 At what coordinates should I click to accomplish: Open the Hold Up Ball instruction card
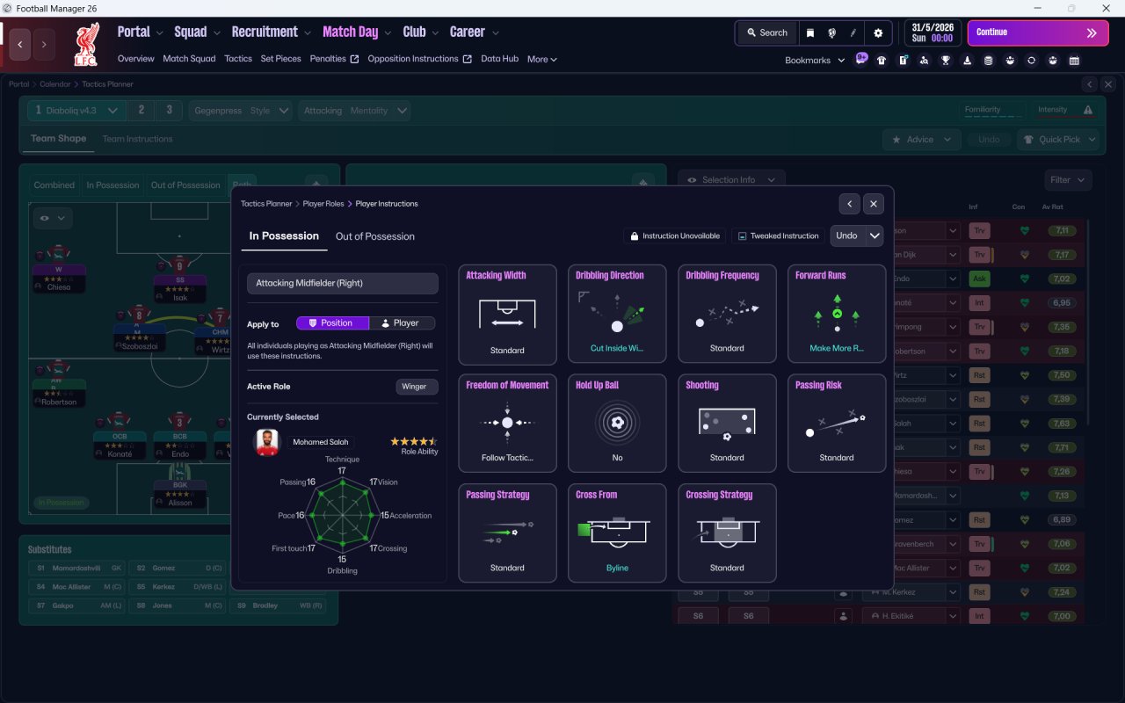[x=617, y=424]
